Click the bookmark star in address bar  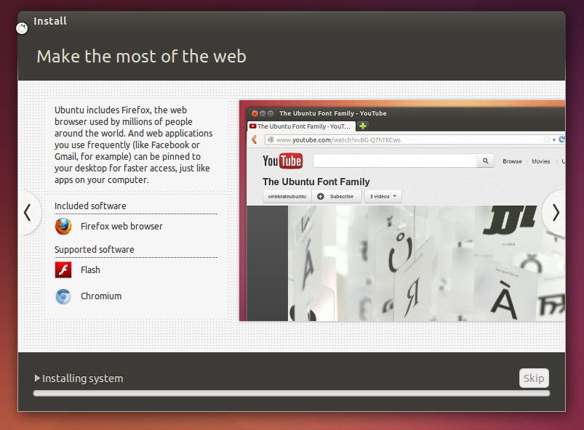tap(546, 139)
